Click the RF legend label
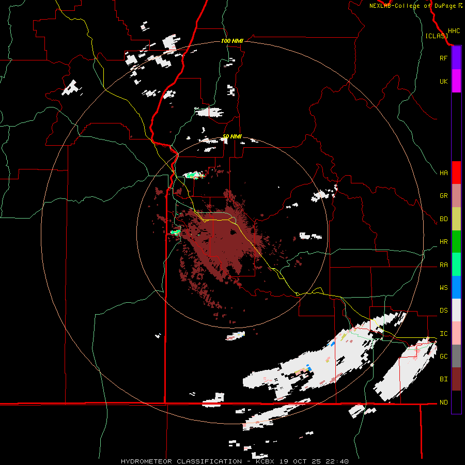Image resolution: width=465 pixels, height=465 pixels. click(x=443, y=58)
